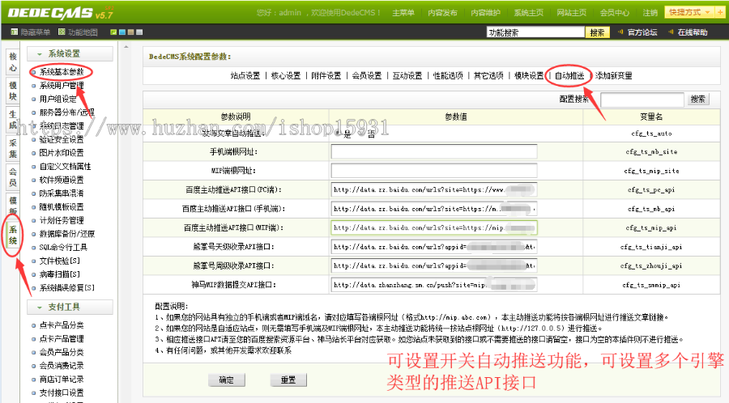
Task: Switch to the 性能选项 config tab
Action: coord(448,76)
